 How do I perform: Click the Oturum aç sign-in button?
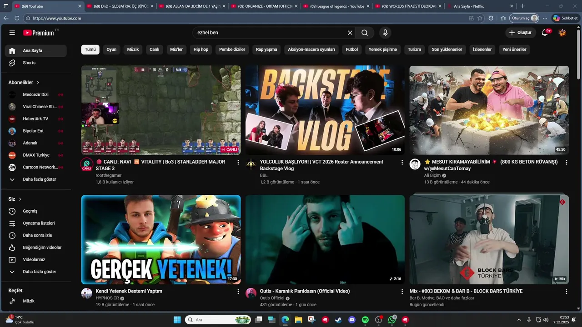tap(525, 18)
